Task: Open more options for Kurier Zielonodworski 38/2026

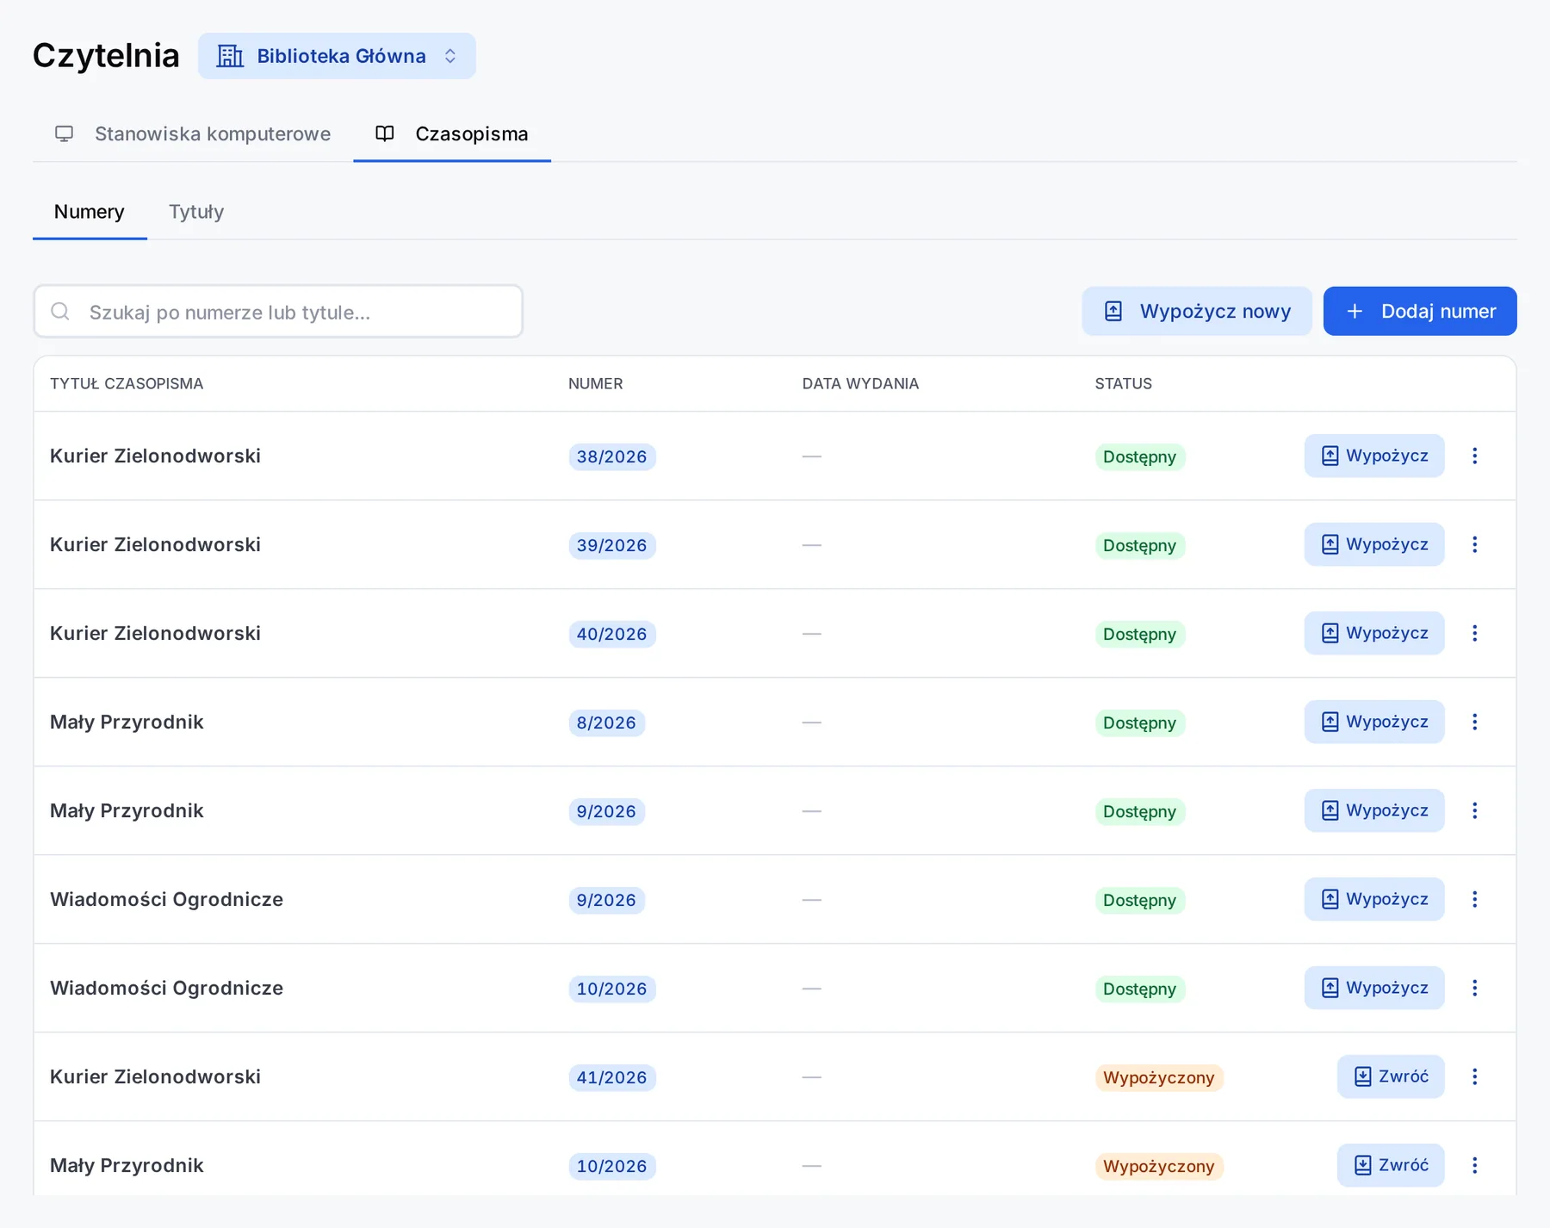Action: coord(1474,456)
